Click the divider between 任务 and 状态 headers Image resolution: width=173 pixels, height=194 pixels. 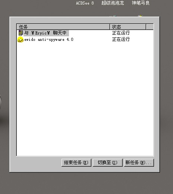click(x=110, y=27)
